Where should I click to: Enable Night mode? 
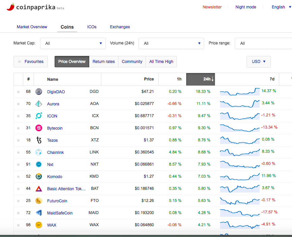[x=246, y=7]
